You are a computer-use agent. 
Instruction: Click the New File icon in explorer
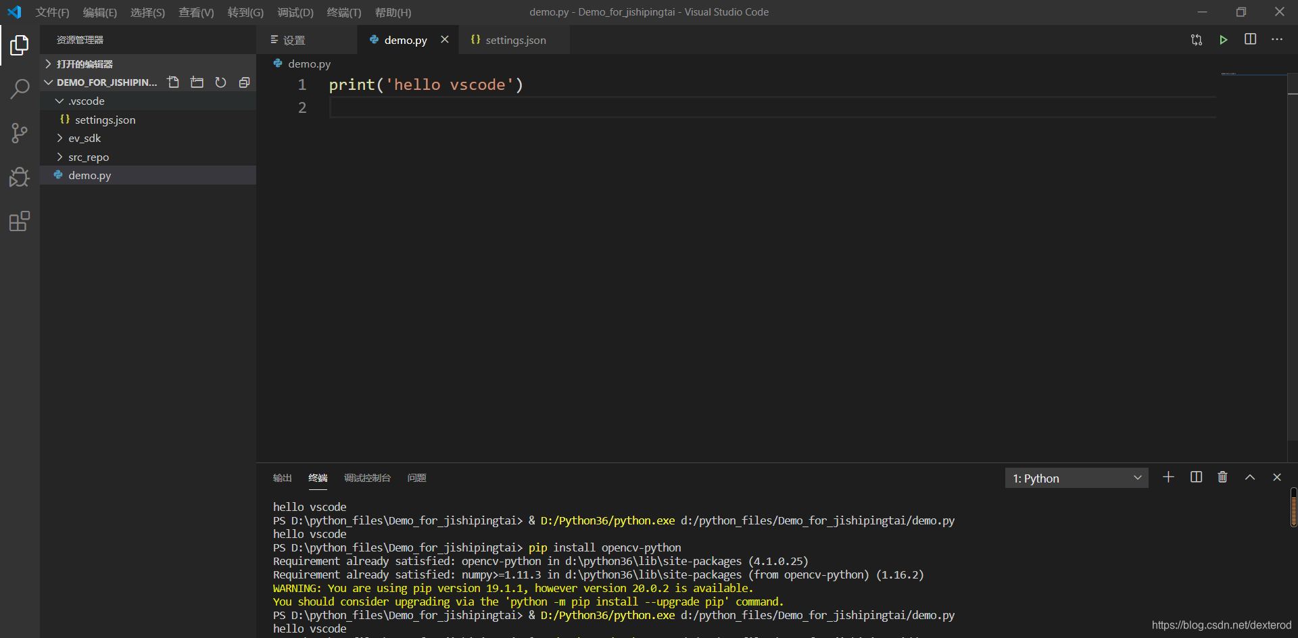(x=174, y=82)
